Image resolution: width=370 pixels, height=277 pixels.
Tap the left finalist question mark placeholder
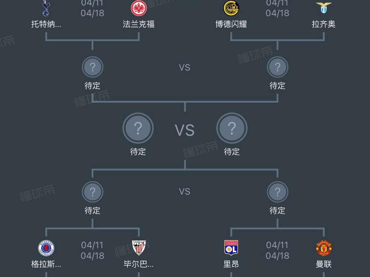coord(138,129)
